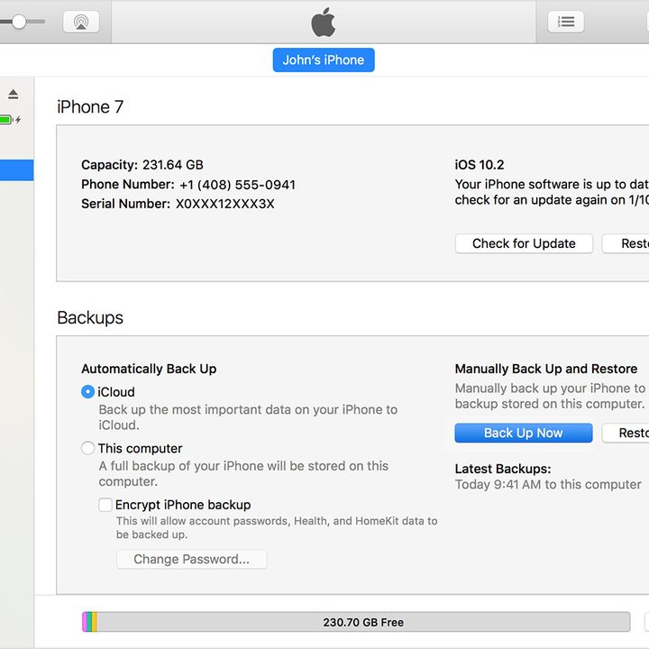
Task: Adjust the volume slider knob
Action: (19, 22)
